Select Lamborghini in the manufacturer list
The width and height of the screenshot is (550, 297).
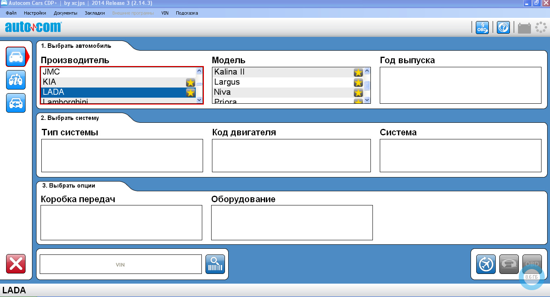tap(118, 100)
